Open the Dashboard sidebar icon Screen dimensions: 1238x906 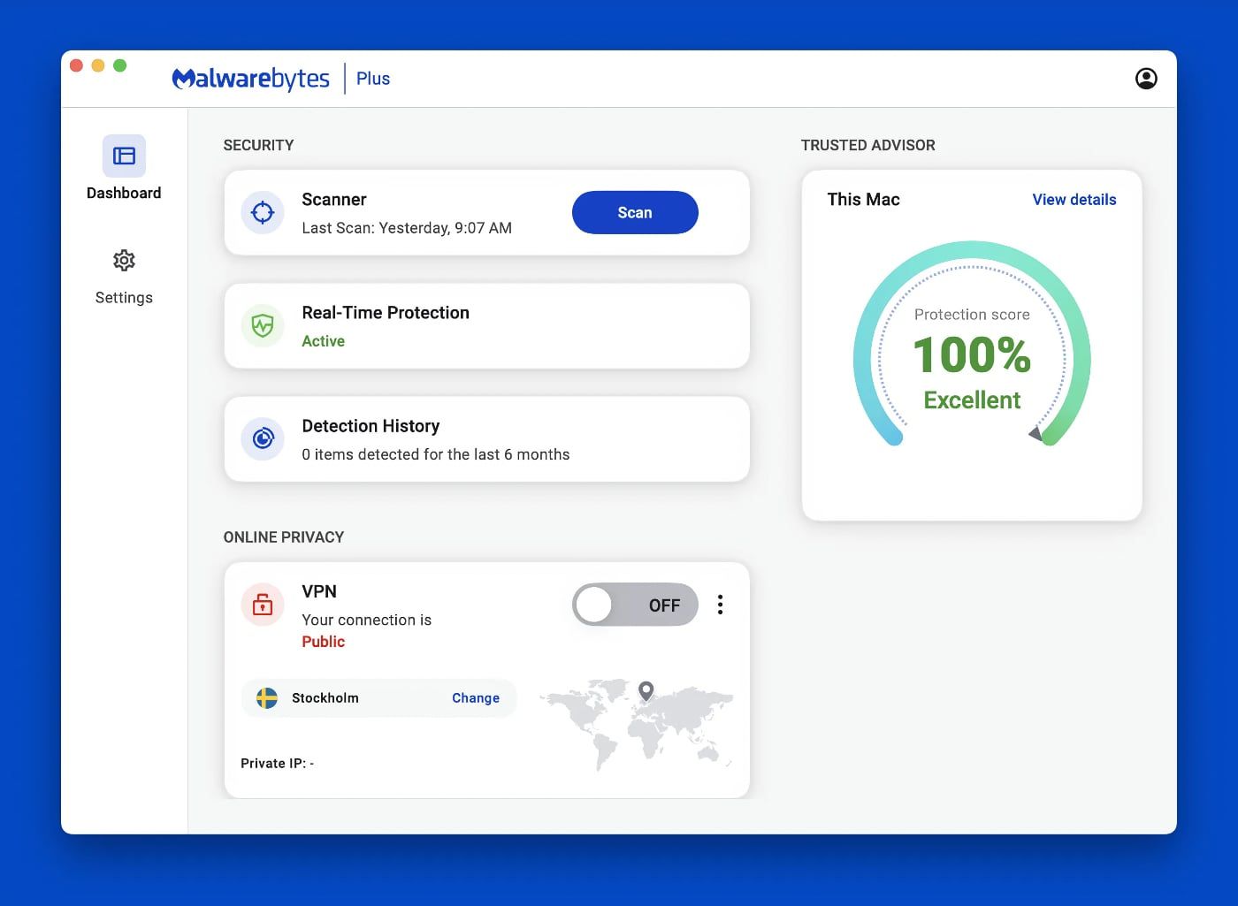pyautogui.click(x=124, y=156)
